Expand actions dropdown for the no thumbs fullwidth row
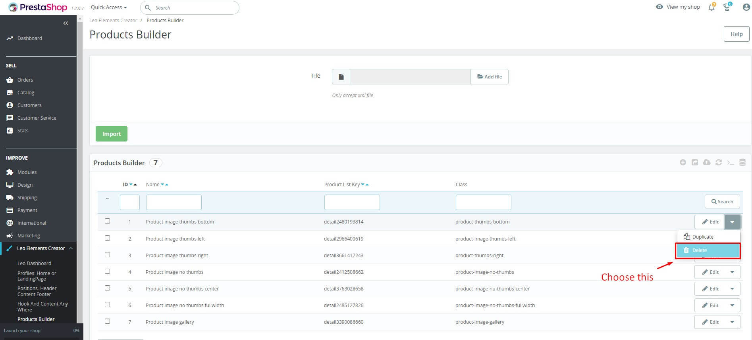The height and width of the screenshot is (340, 752). (732, 305)
